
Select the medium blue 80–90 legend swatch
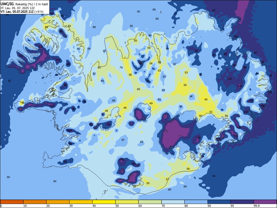(196, 202)
